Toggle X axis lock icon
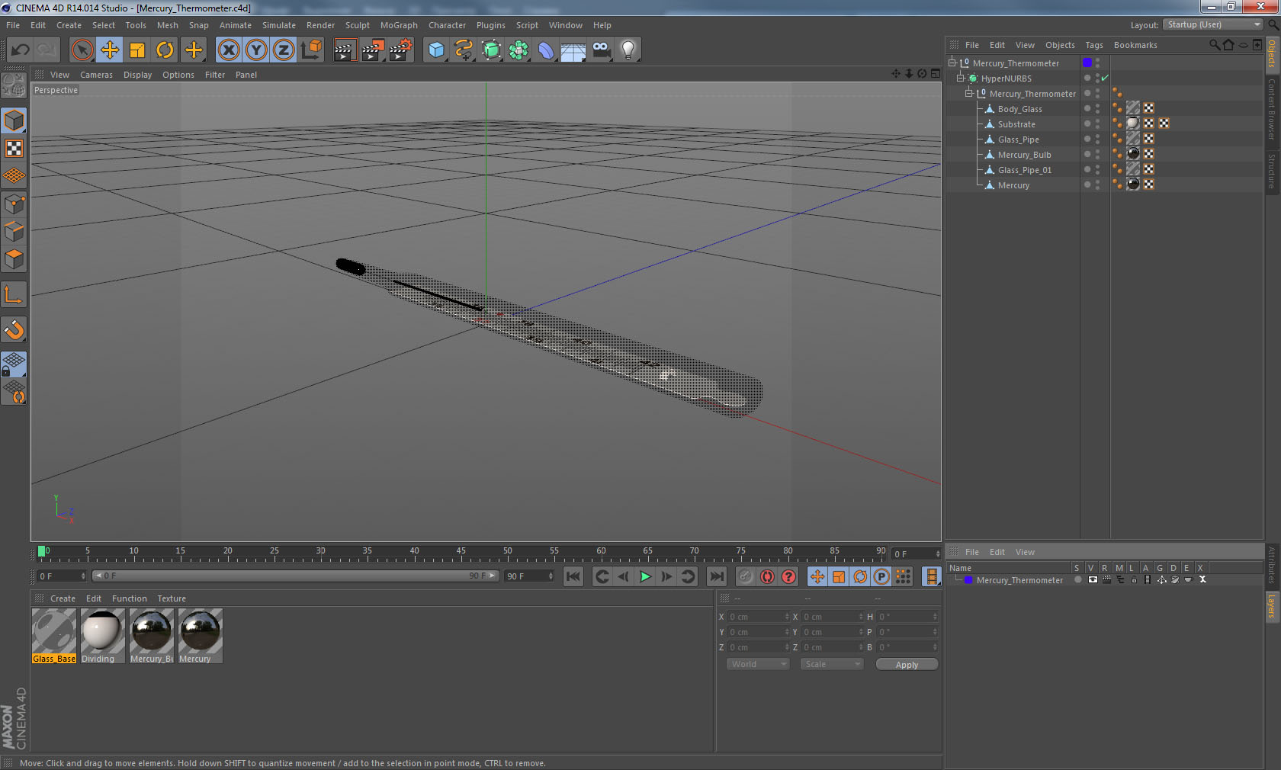The height and width of the screenshot is (770, 1281). point(228,50)
